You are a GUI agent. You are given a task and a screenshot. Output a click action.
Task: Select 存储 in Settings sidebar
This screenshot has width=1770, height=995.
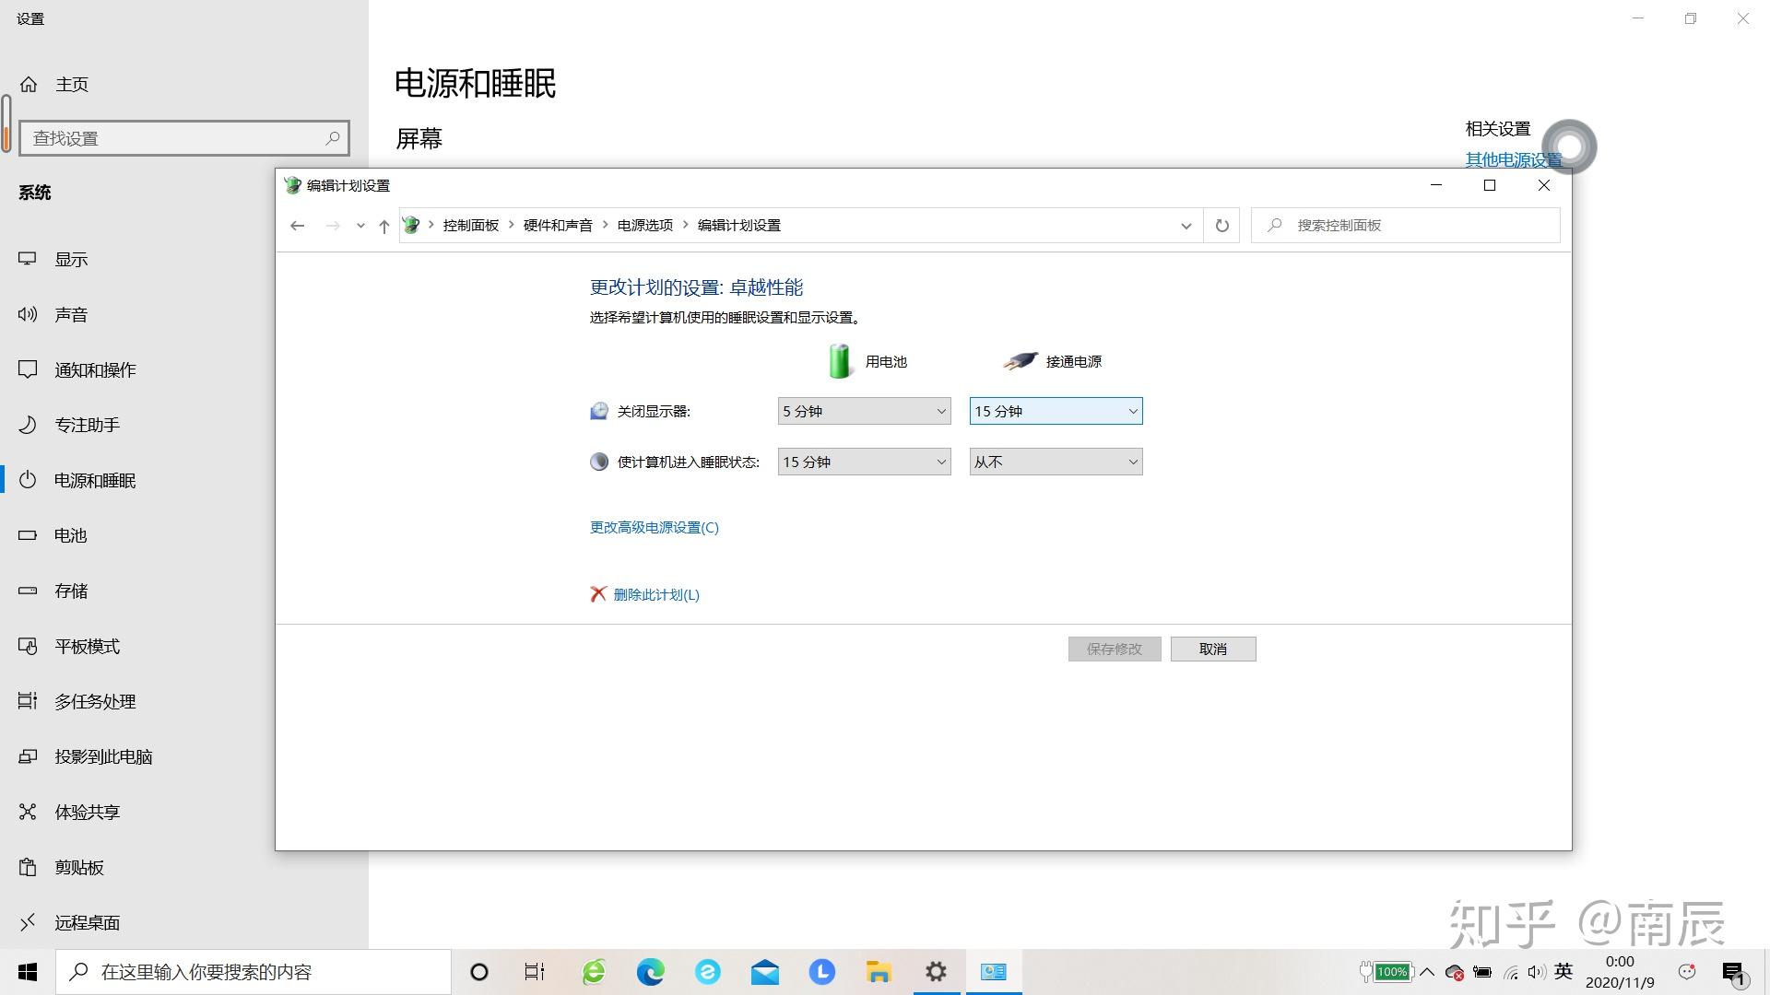point(184,591)
